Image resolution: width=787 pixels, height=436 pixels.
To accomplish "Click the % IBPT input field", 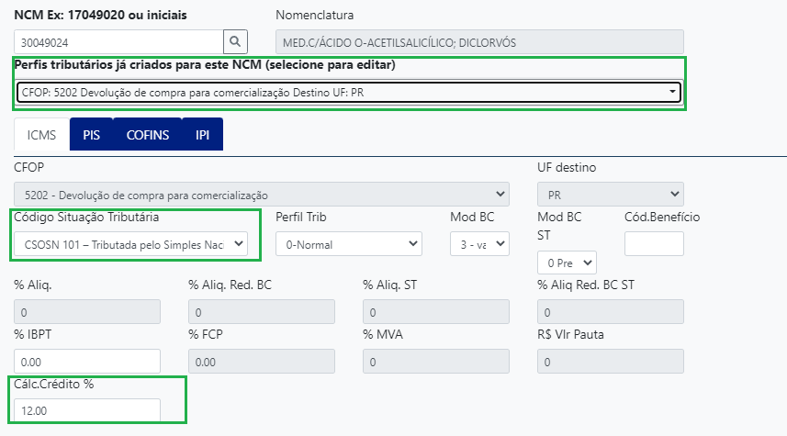I will [87, 361].
